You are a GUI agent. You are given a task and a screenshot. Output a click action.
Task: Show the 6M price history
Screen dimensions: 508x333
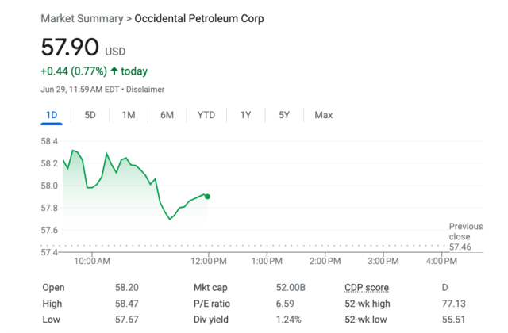167,115
